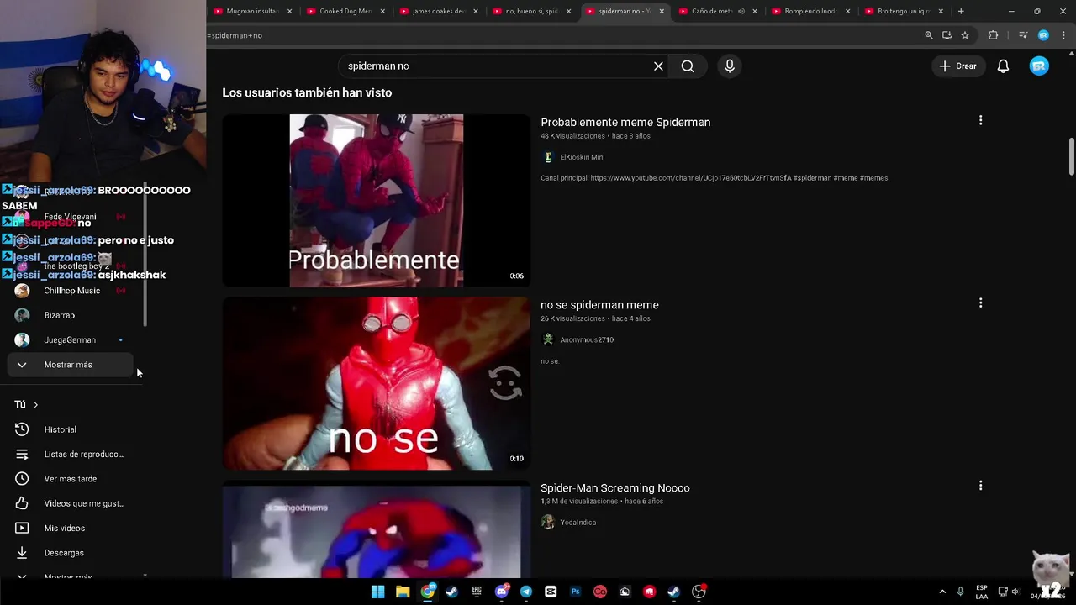Screen dimensions: 1076x605
Task: Show hidden system tray icons
Action: pyautogui.click(x=942, y=592)
